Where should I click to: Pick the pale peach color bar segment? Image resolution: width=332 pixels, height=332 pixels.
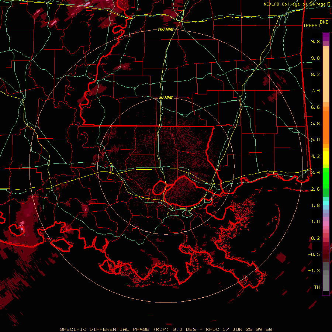pyautogui.click(x=326, y=76)
